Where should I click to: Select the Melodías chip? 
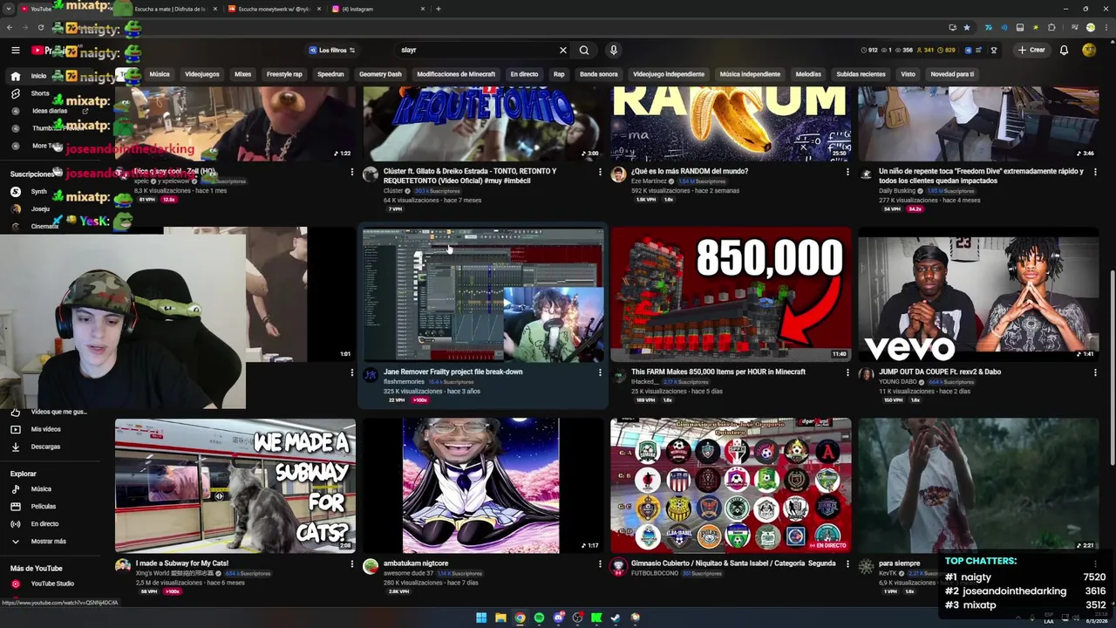coord(808,74)
